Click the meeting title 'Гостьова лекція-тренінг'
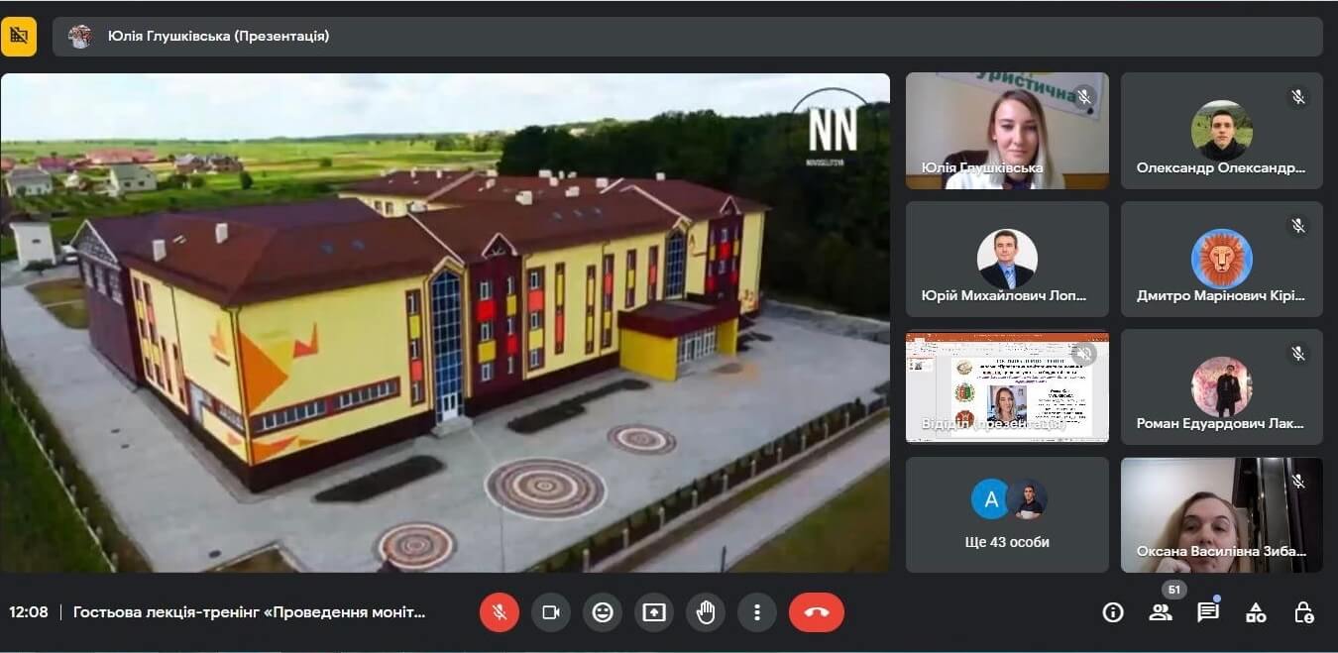Screen dimensions: 1338x653 [x=249, y=612]
